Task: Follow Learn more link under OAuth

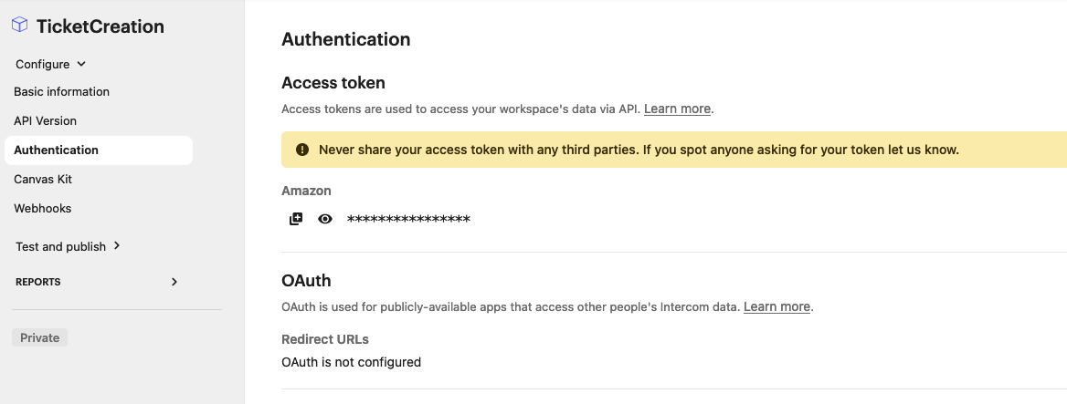Action: (x=776, y=307)
